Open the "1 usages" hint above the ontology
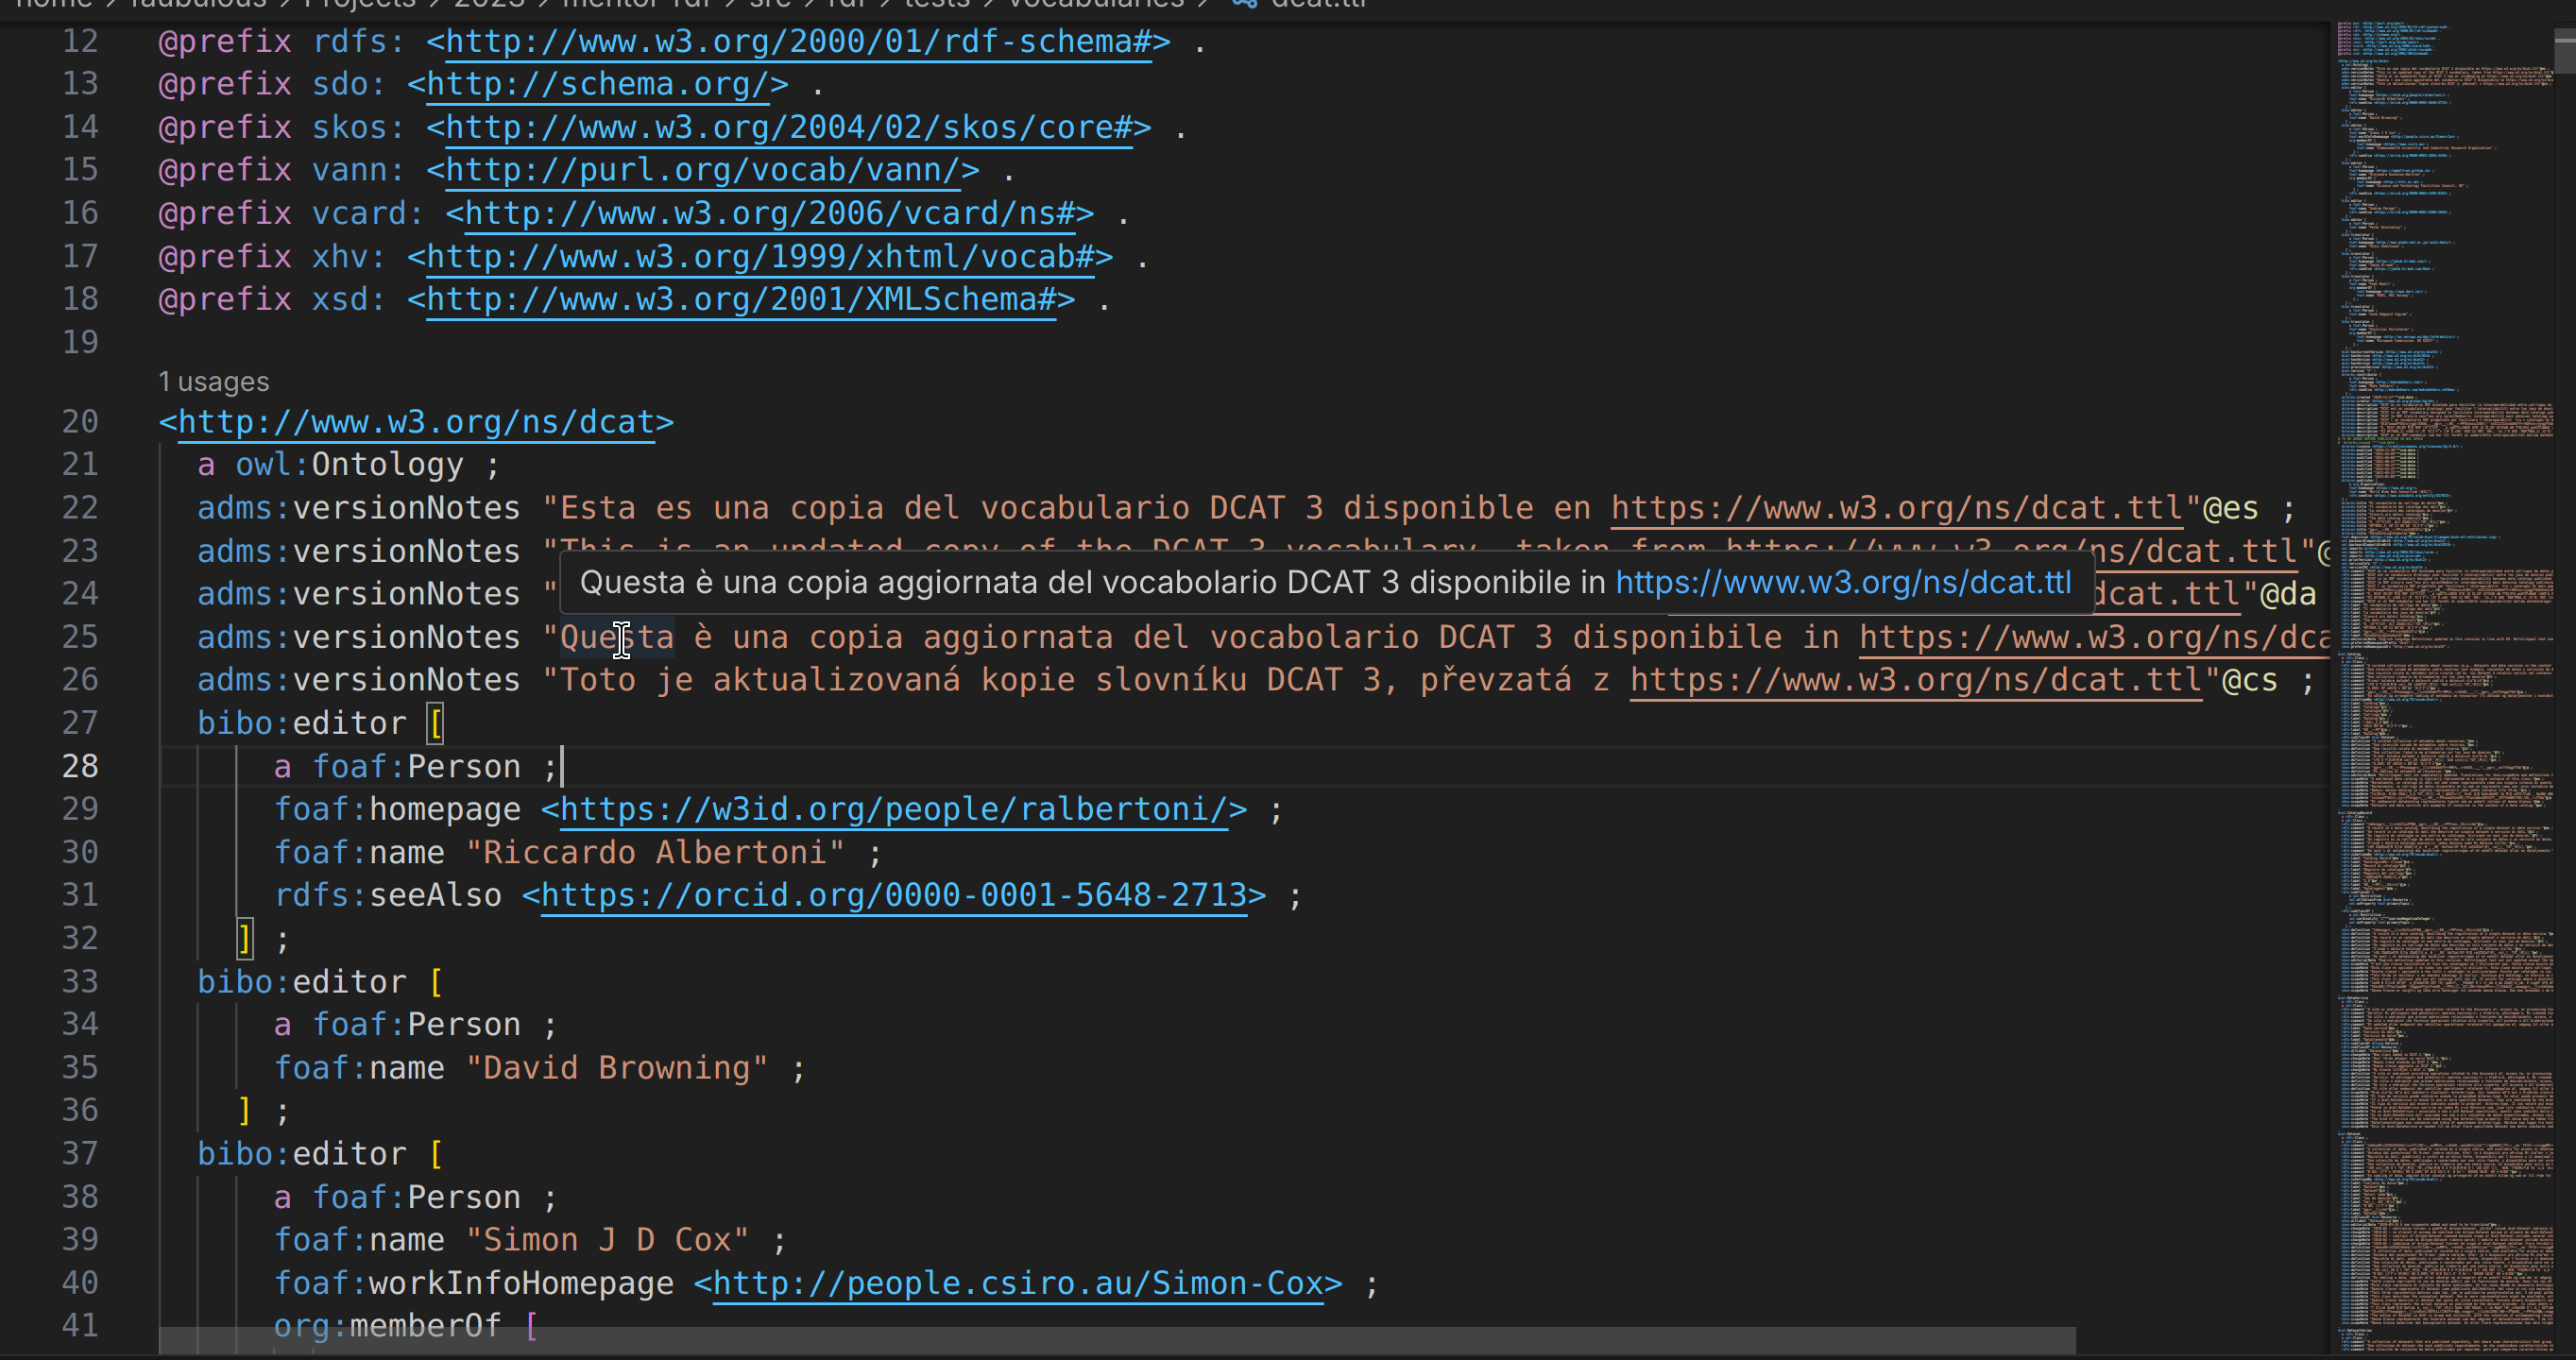 pyautogui.click(x=212, y=381)
